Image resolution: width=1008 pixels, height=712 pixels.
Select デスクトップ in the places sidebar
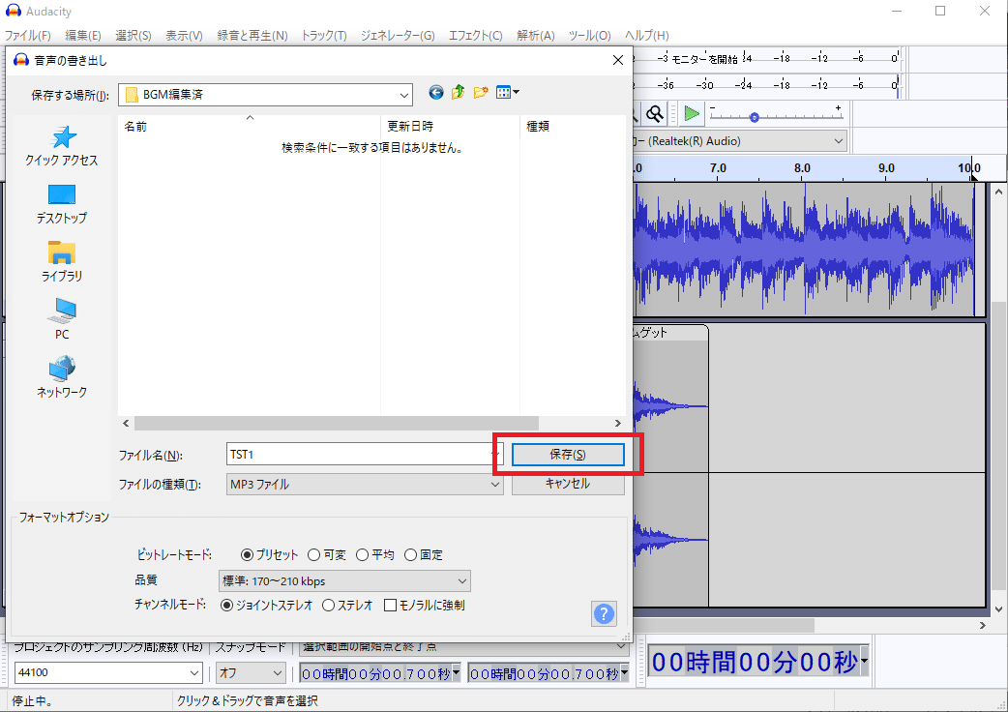tap(62, 204)
